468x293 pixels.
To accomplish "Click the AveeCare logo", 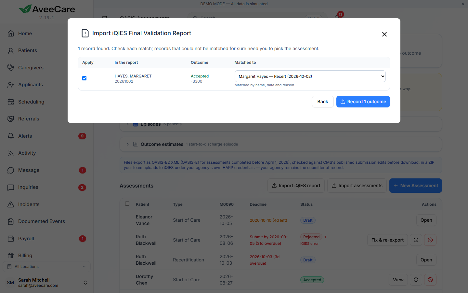I will (x=47, y=9).
